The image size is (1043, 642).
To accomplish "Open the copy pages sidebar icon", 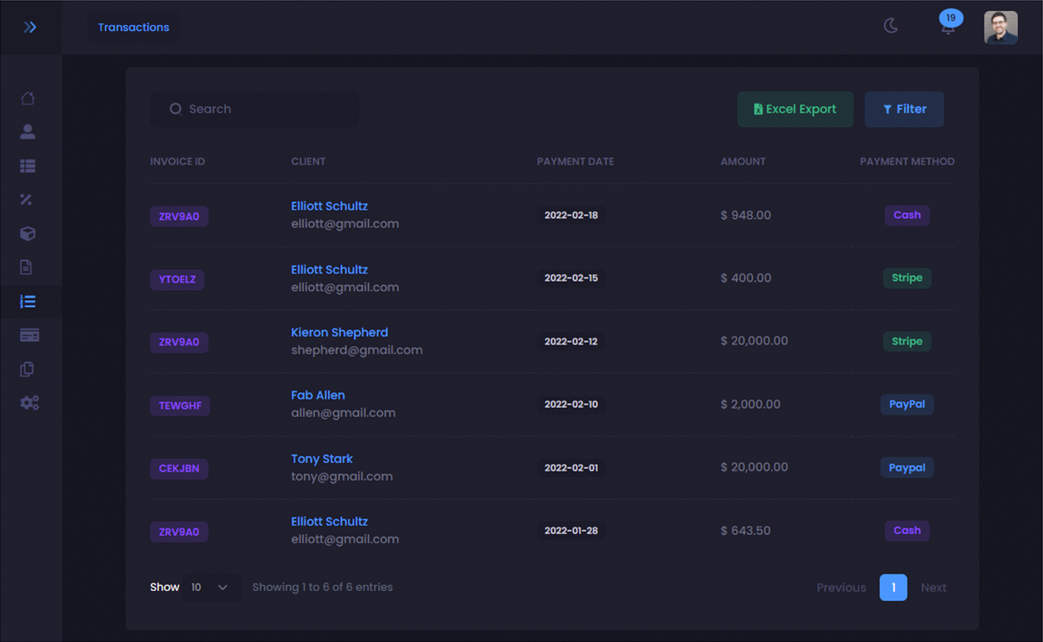I will coord(28,369).
